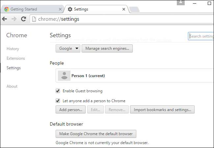
Task: Uncheck Let anyone add a person
Action: tap(58, 101)
